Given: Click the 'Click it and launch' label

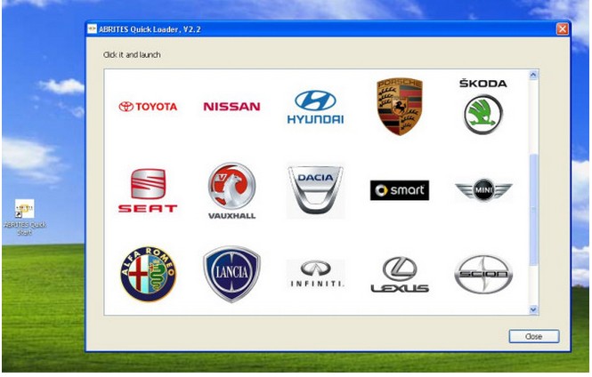Looking at the screenshot, I should tap(132, 54).
